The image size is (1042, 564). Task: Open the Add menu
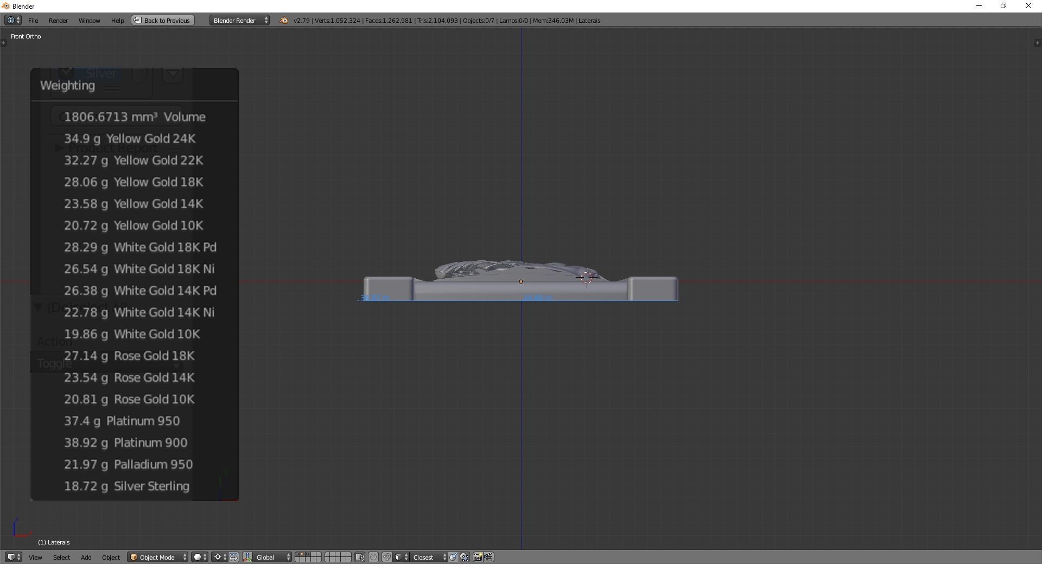coord(86,557)
